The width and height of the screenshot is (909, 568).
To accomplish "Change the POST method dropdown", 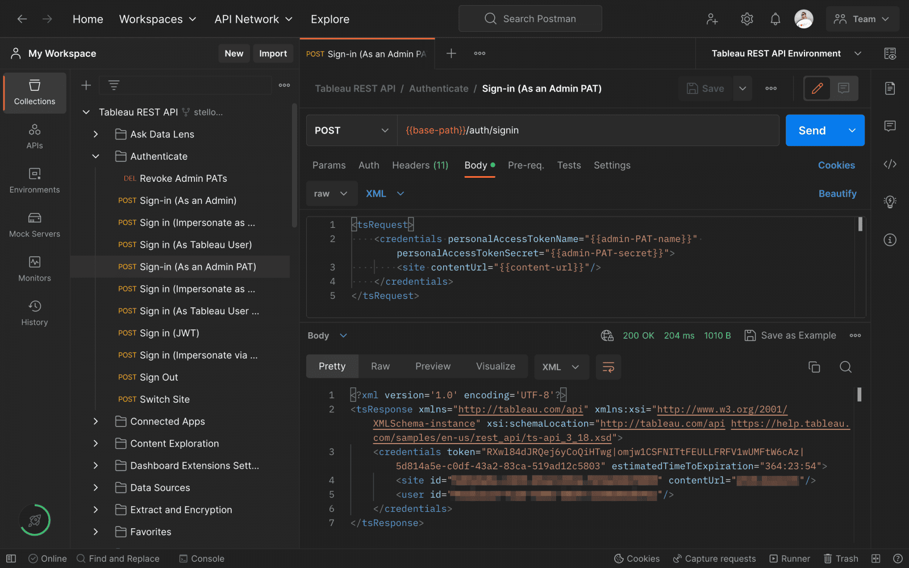I will [351, 131].
